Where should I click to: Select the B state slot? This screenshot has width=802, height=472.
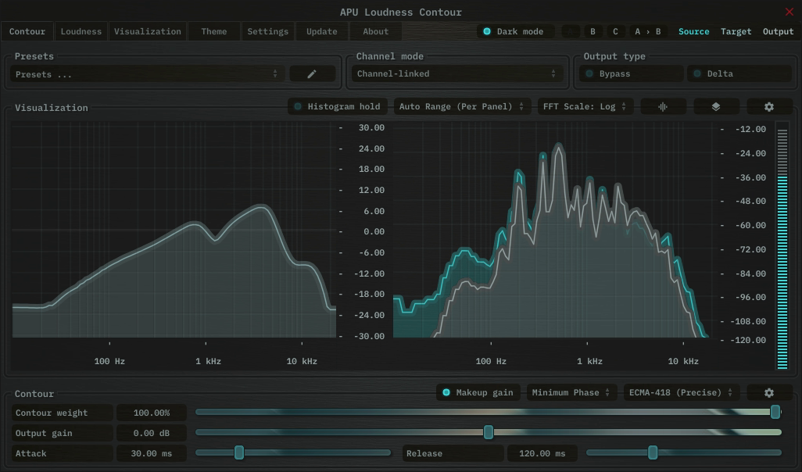coord(593,31)
